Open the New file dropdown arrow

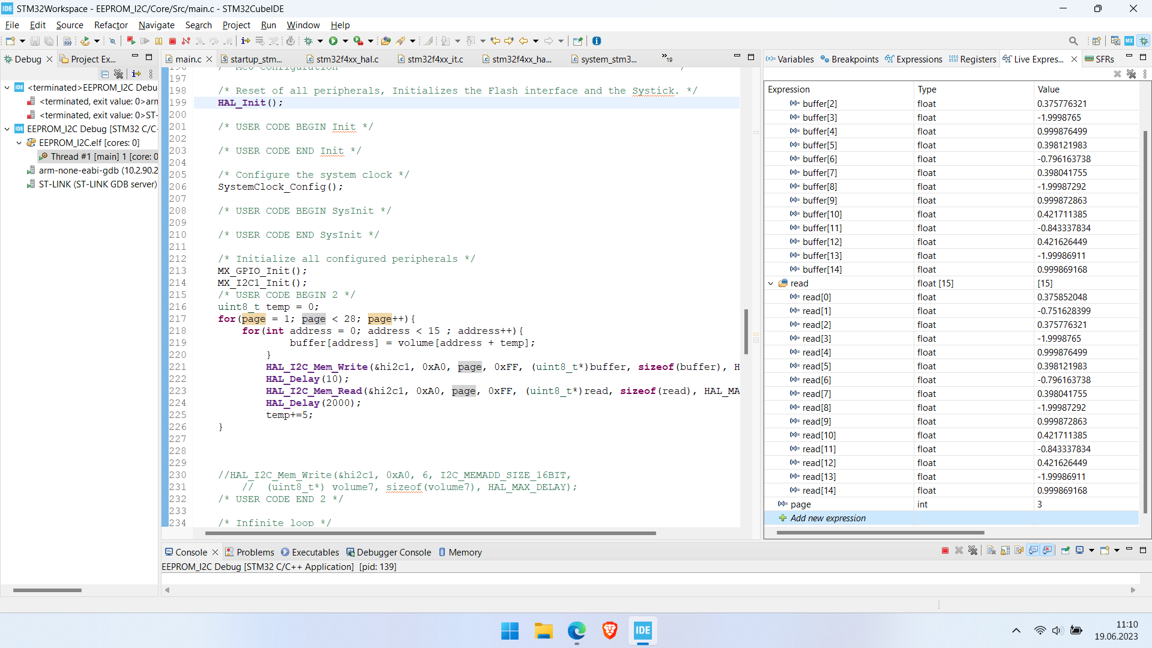coord(22,41)
